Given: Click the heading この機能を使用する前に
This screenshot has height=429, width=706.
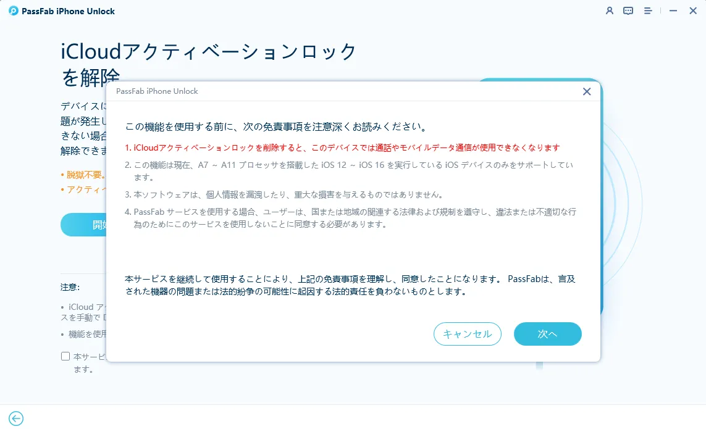Looking at the screenshot, I should pyautogui.click(x=276, y=127).
